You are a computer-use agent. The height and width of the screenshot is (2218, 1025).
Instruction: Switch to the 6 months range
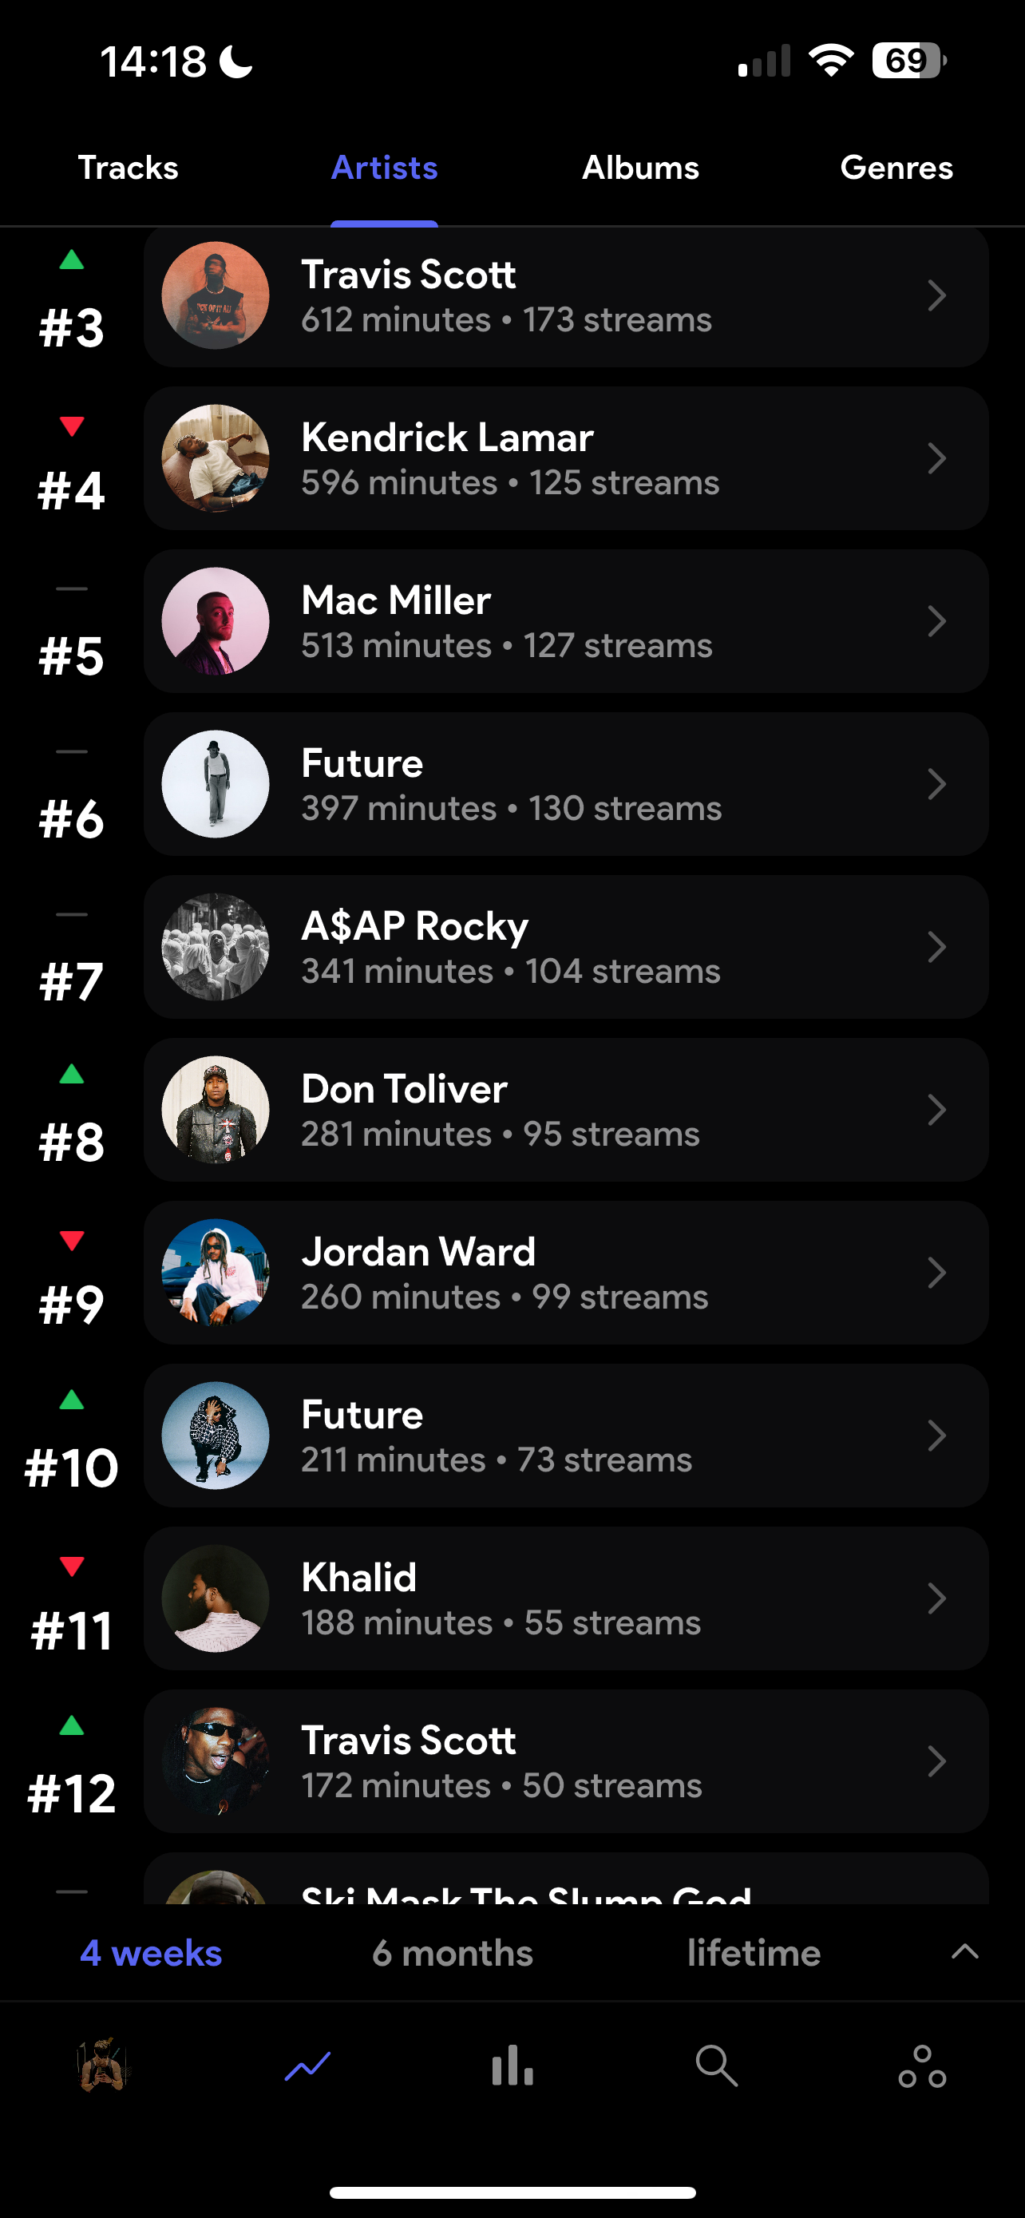[x=452, y=1953]
